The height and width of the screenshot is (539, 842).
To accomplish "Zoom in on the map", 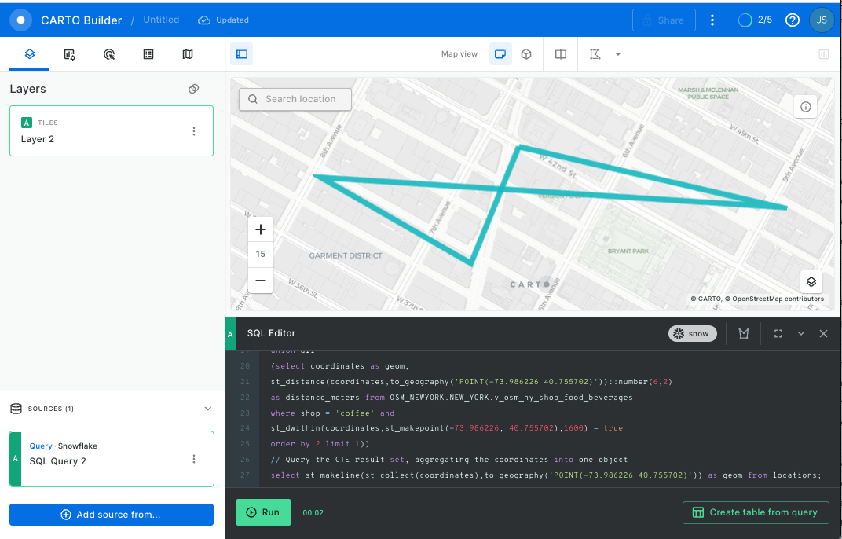I will click(x=261, y=230).
